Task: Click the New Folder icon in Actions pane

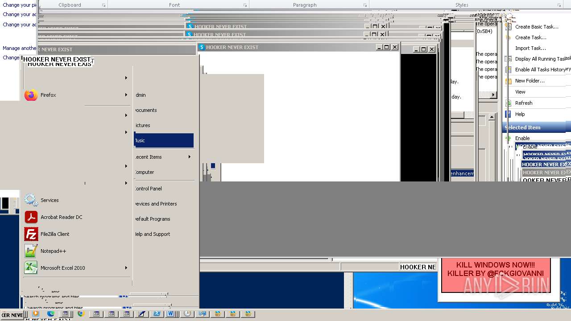Action: [508, 81]
